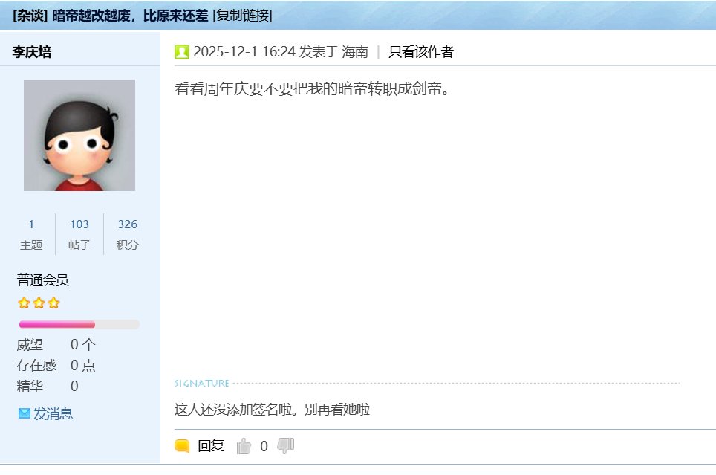
Task: View the user's 103 帖子 posts
Action: click(79, 224)
